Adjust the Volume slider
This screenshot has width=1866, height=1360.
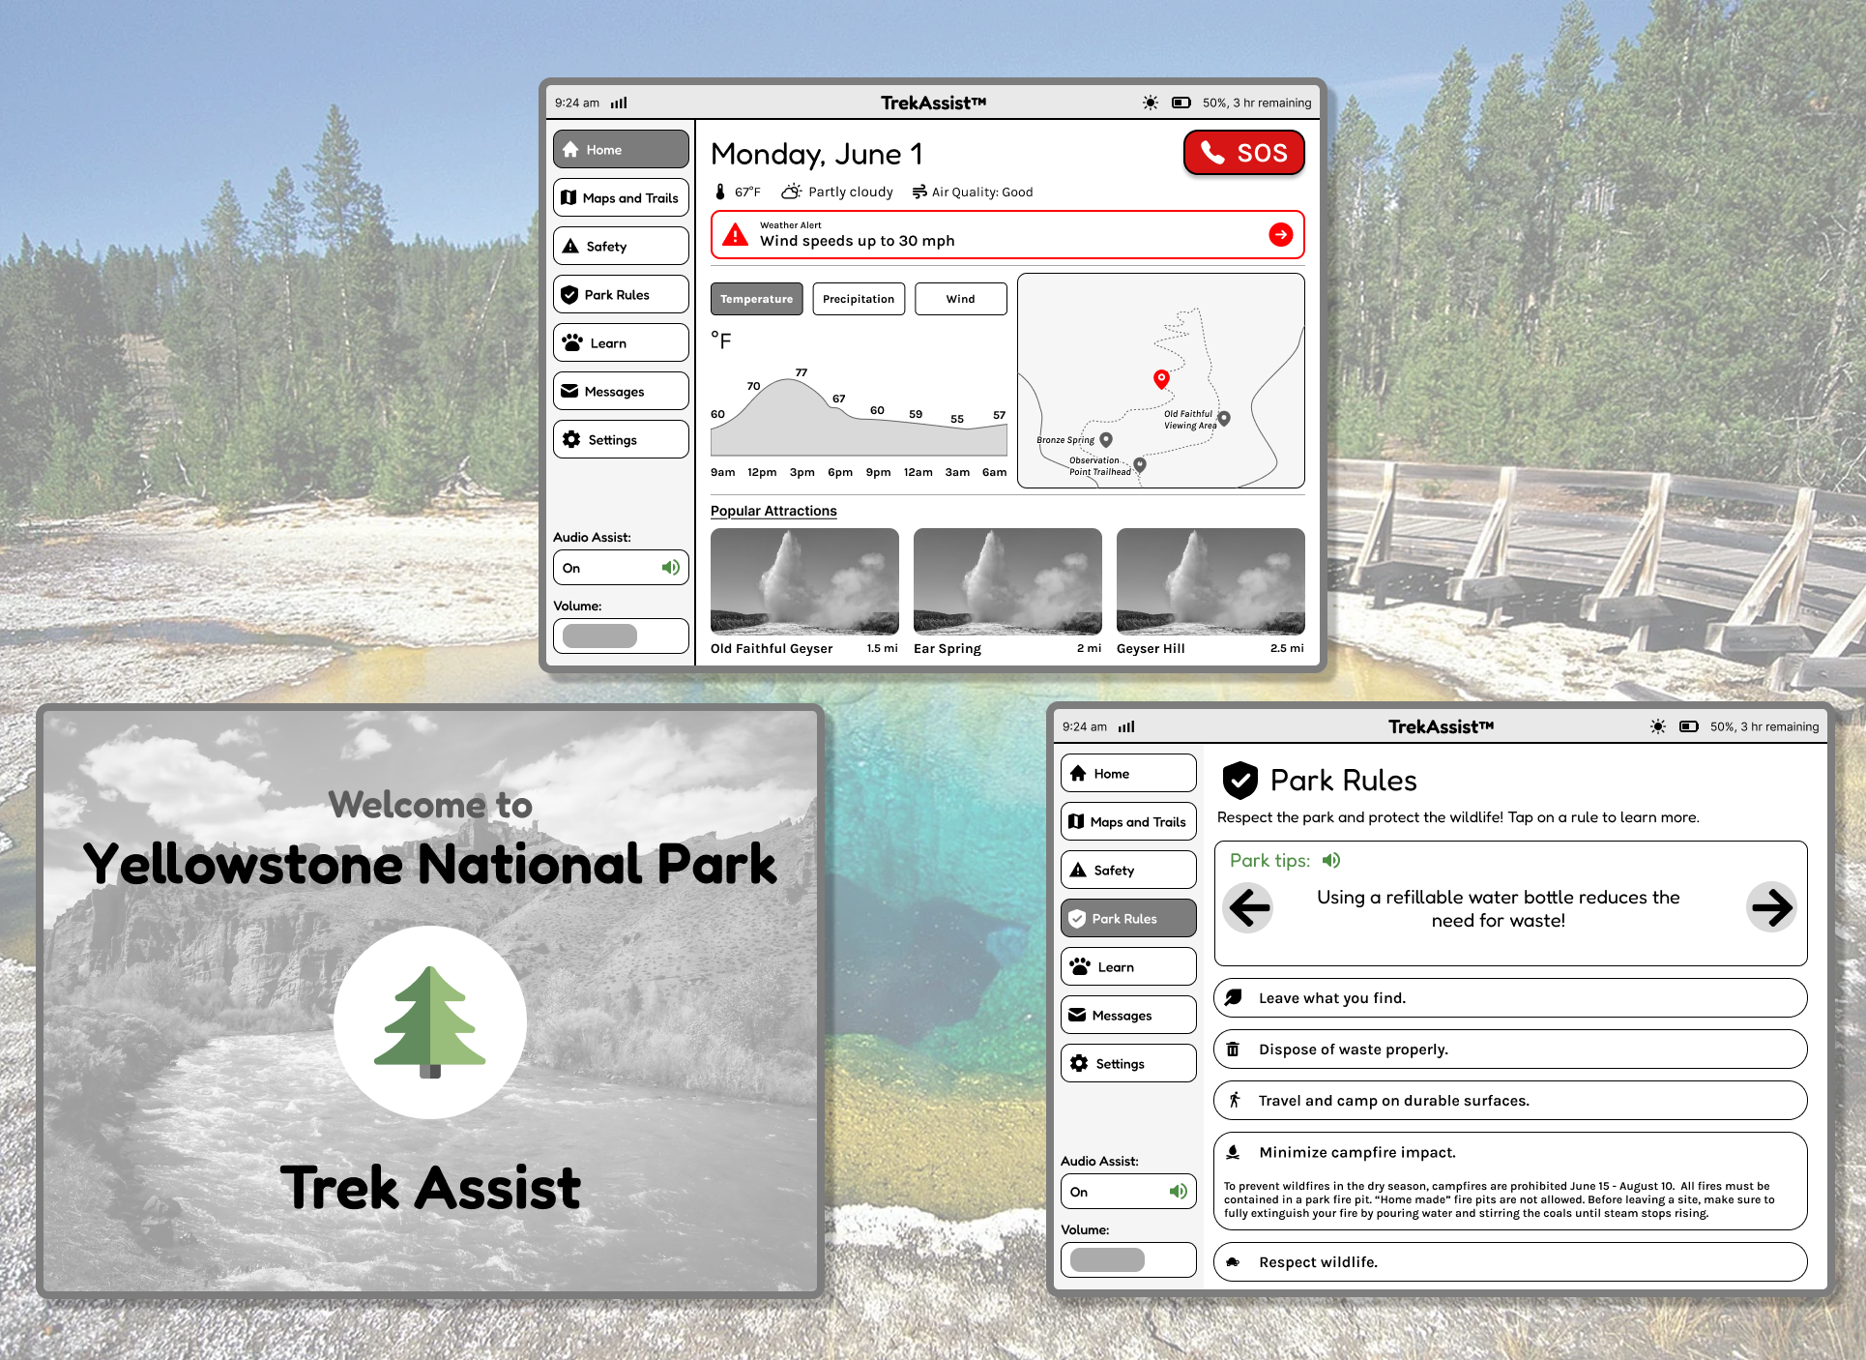pyautogui.click(x=620, y=636)
